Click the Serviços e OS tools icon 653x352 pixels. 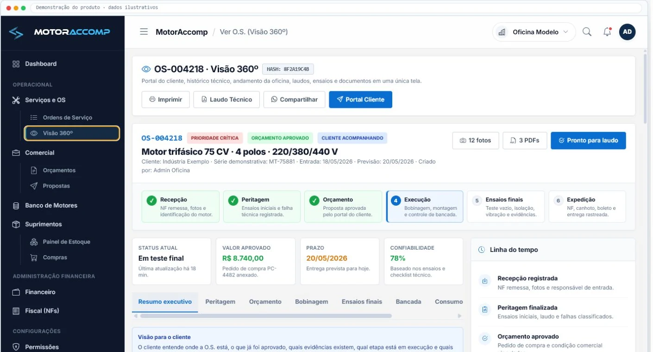click(16, 100)
